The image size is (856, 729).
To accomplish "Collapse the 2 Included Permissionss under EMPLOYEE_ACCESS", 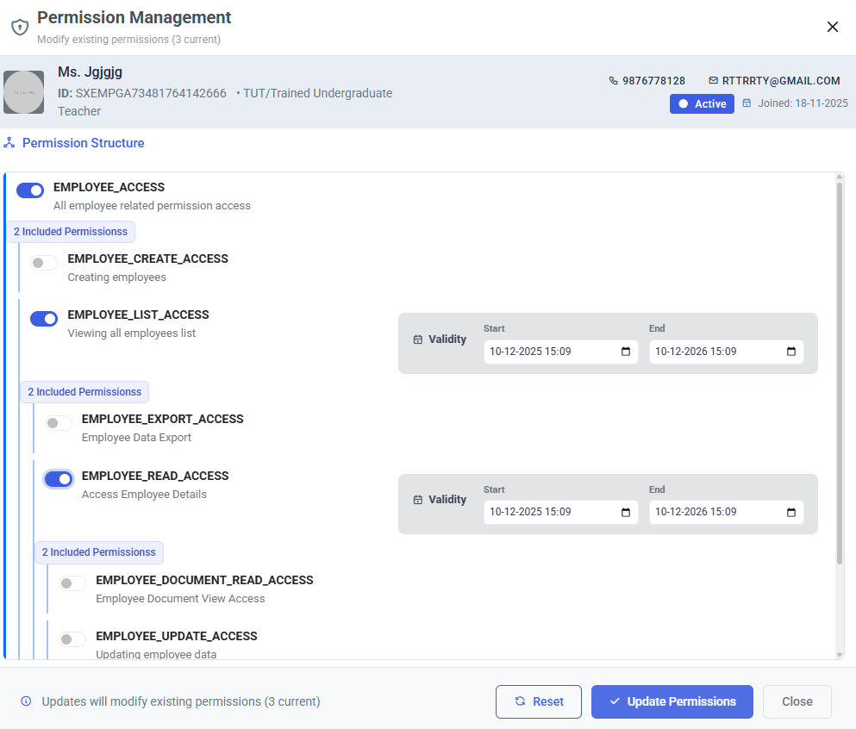I will 71,231.
